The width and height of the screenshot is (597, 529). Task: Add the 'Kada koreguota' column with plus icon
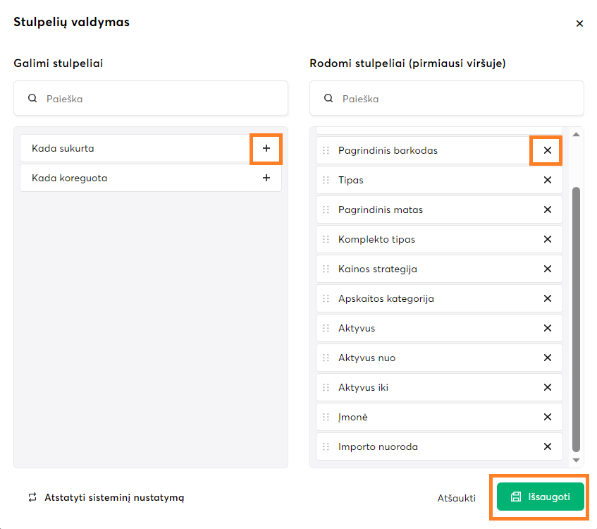[x=266, y=178]
